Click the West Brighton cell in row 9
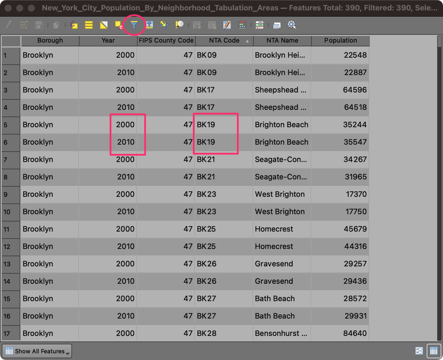This screenshot has width=443, height=360. (x=282, y=194)
